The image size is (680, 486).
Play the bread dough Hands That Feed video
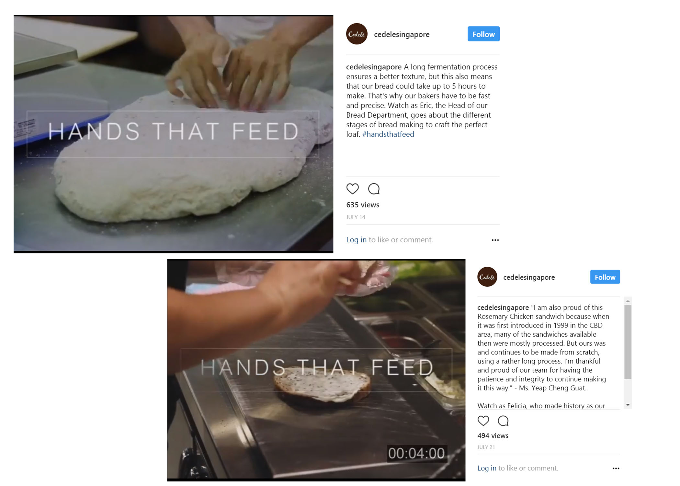click(173, 134)
